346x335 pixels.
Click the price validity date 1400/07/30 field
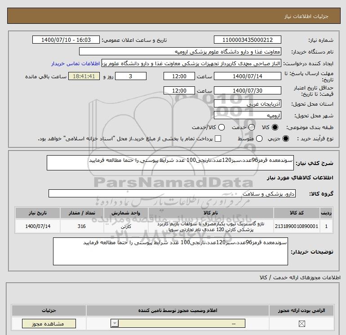[247, 90]
